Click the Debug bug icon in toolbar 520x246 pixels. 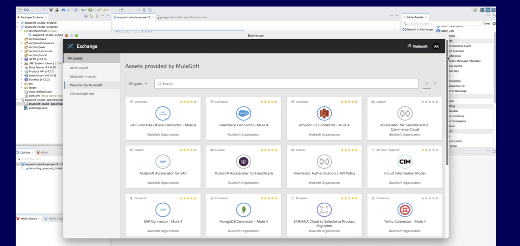coord(83,10)
